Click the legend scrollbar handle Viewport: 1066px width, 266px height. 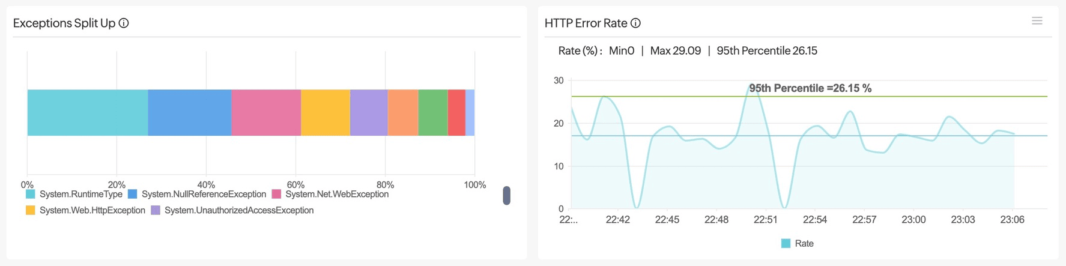tap(506, 195)
